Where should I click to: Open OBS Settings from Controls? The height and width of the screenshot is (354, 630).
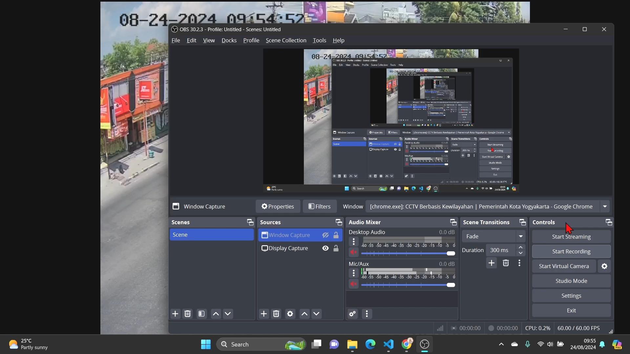[571, 296]
